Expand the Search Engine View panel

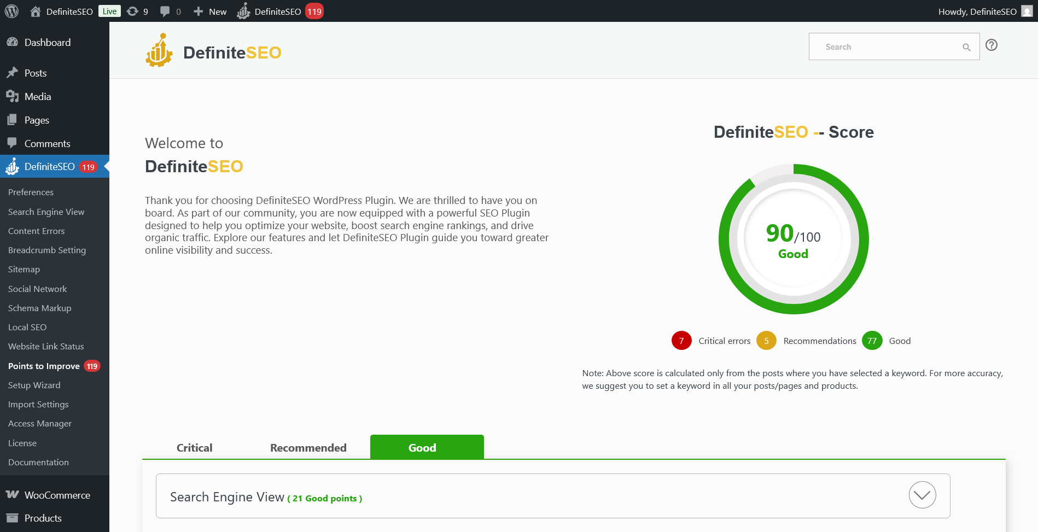(x=923, y=495)
